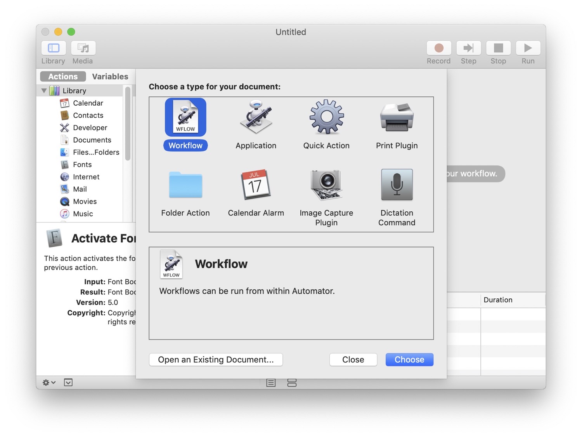
Task: Click the Workflow description icon
Action: (171, 264)
